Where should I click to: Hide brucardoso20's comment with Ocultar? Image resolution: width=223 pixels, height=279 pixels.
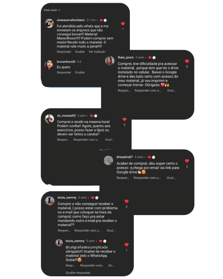80,72
